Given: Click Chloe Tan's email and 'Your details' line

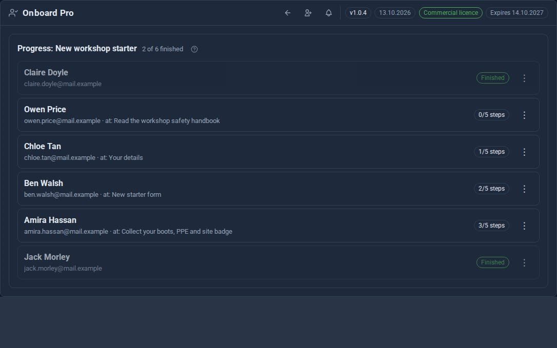Looking at the screenshot, I should pos(84,158).
